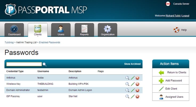This screenshot has height=107, width=196.
Task: Click the Return to Clients text
Action: (x=177, y=72)
